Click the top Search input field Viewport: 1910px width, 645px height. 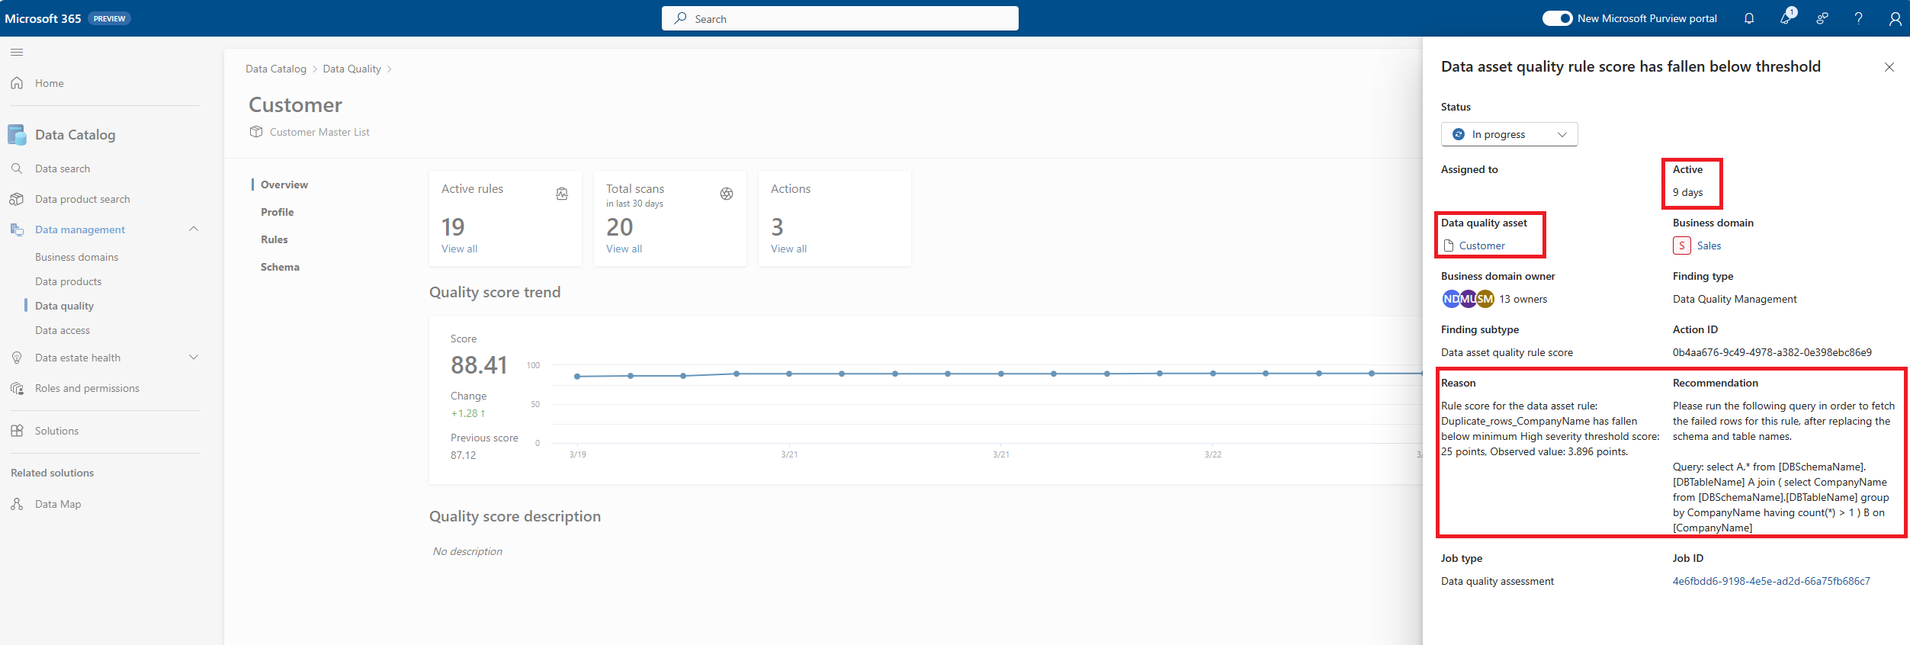pos(839,18)
